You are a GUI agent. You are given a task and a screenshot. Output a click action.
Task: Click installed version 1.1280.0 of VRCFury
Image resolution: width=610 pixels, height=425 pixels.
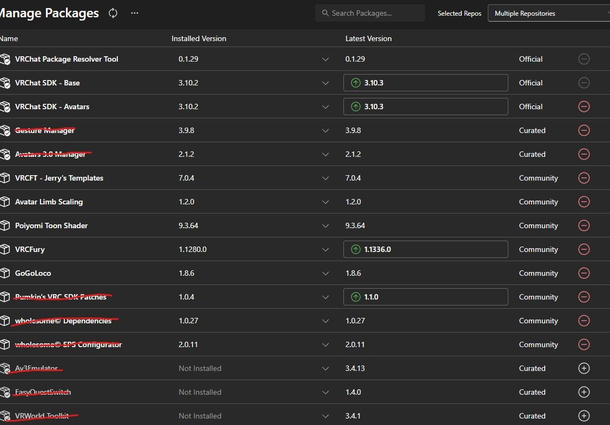193,249
